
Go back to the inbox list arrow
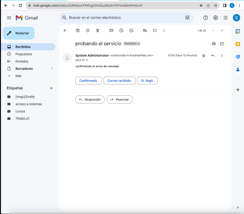pyautogui.click(x=65, y=31)
